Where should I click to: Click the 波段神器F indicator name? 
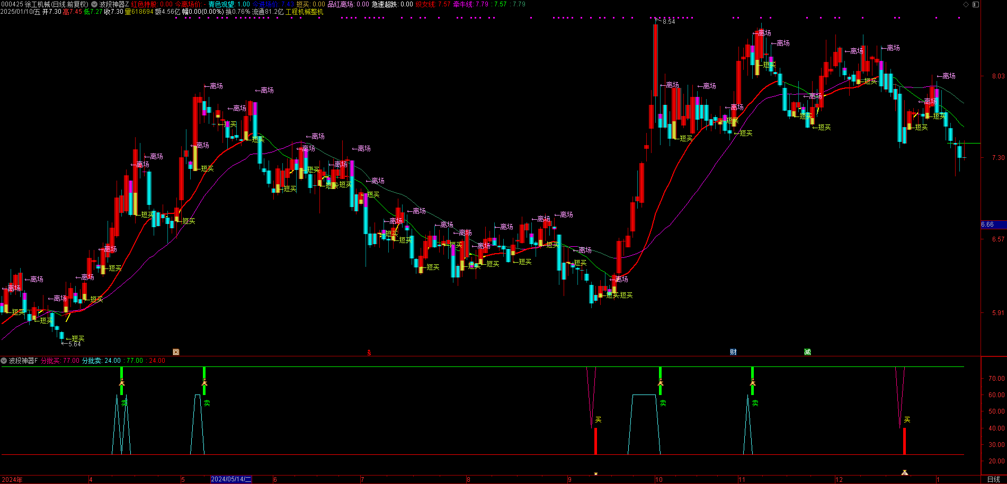pyautogui.click(x=23, y=361)
